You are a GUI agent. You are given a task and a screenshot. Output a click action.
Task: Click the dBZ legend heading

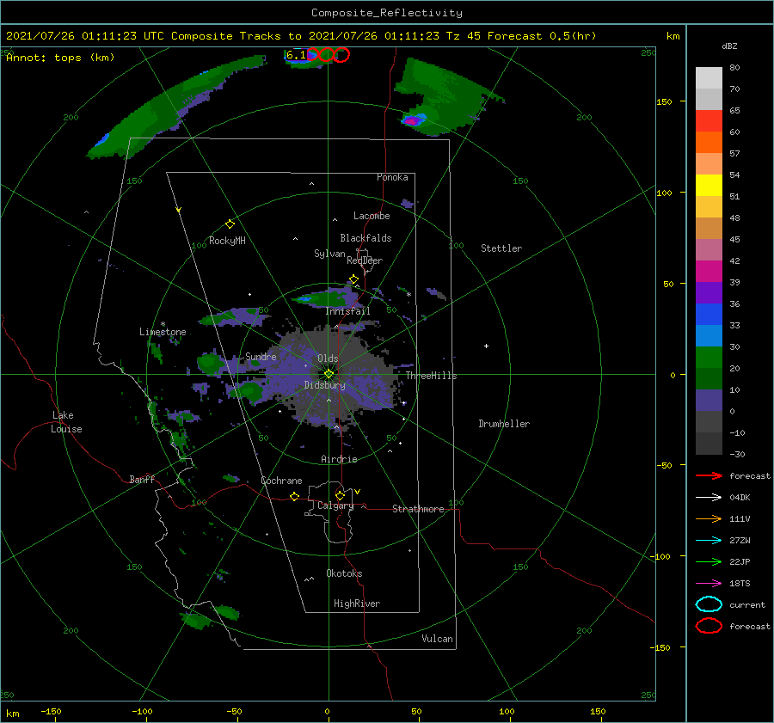tap(729, 46)
